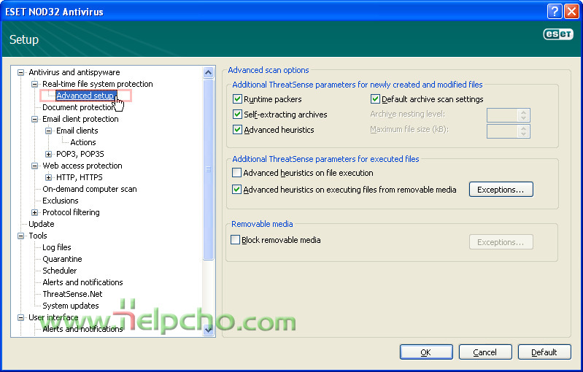583x372 pixels.
Task: Select On-demand computer scan
Action: pyautogui.click(x=90, y=189)
